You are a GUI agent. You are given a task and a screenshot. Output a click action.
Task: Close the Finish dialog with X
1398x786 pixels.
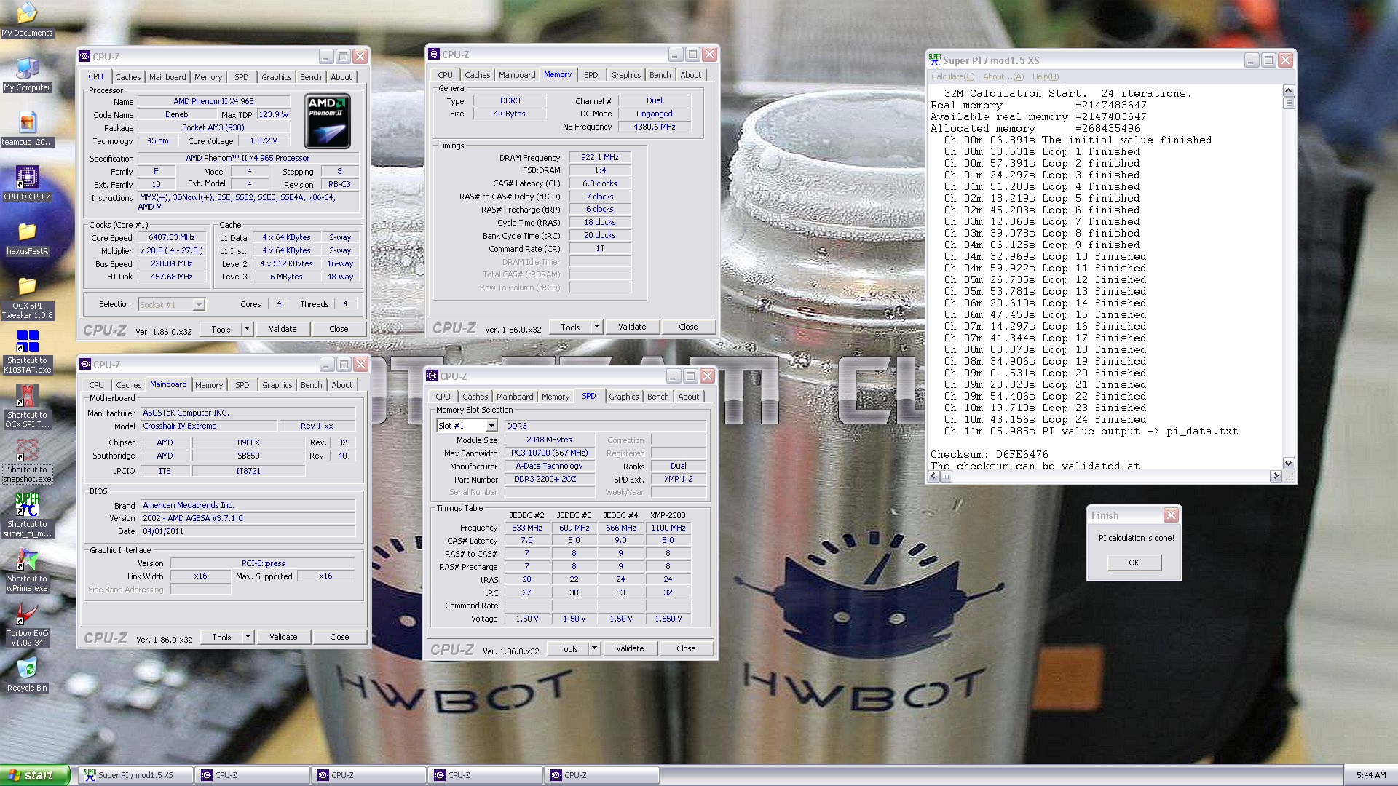pos(1171,515)
